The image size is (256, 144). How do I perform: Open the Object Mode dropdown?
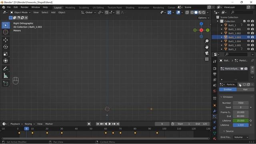(x=20, y=12)
